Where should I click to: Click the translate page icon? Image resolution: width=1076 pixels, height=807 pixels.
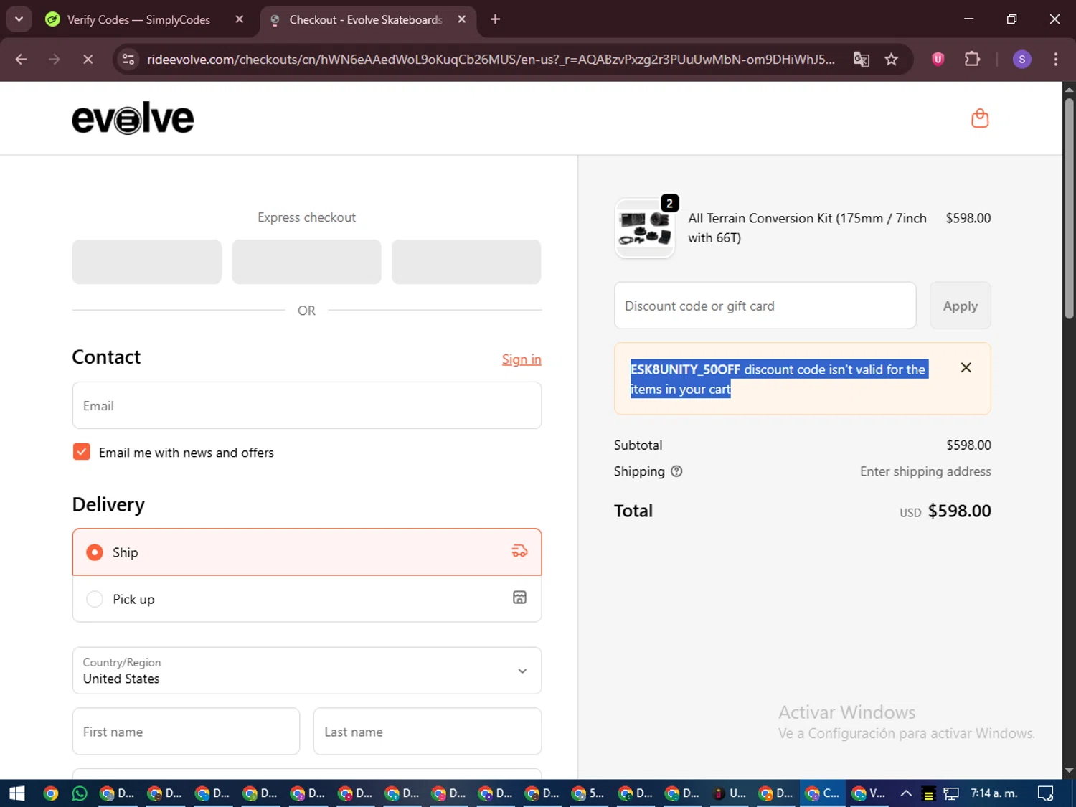point(861,60)
